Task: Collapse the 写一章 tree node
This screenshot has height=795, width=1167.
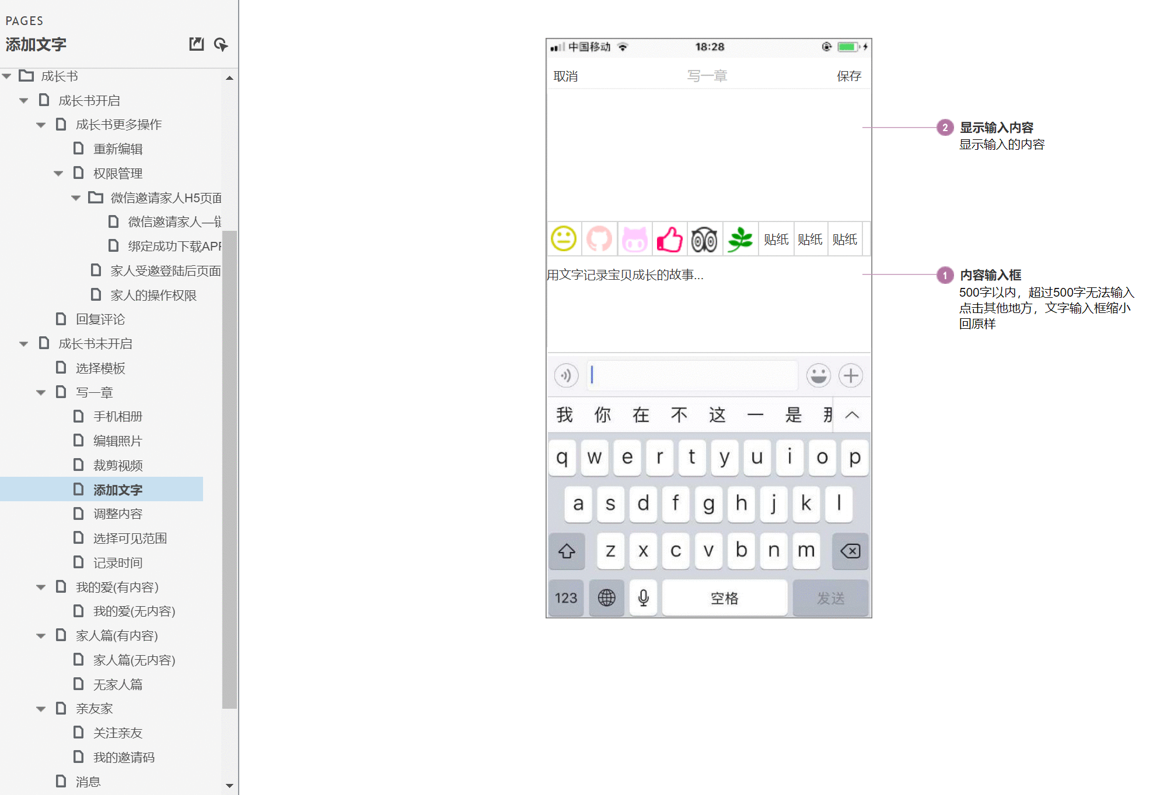Action: click(41, 393)
